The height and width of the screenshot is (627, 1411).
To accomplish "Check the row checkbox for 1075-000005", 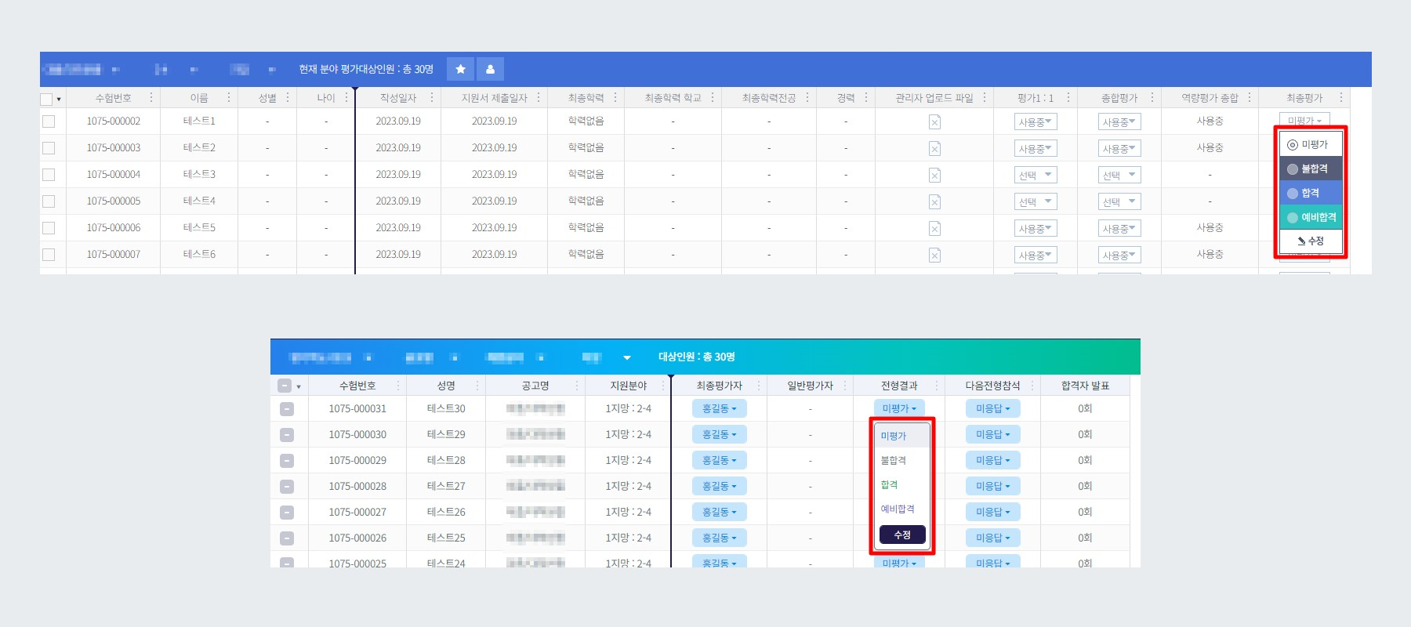I will point(49,201).
